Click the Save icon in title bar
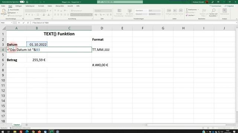The width and height of the screenshot is (238, 133). (x=27, y=2)
